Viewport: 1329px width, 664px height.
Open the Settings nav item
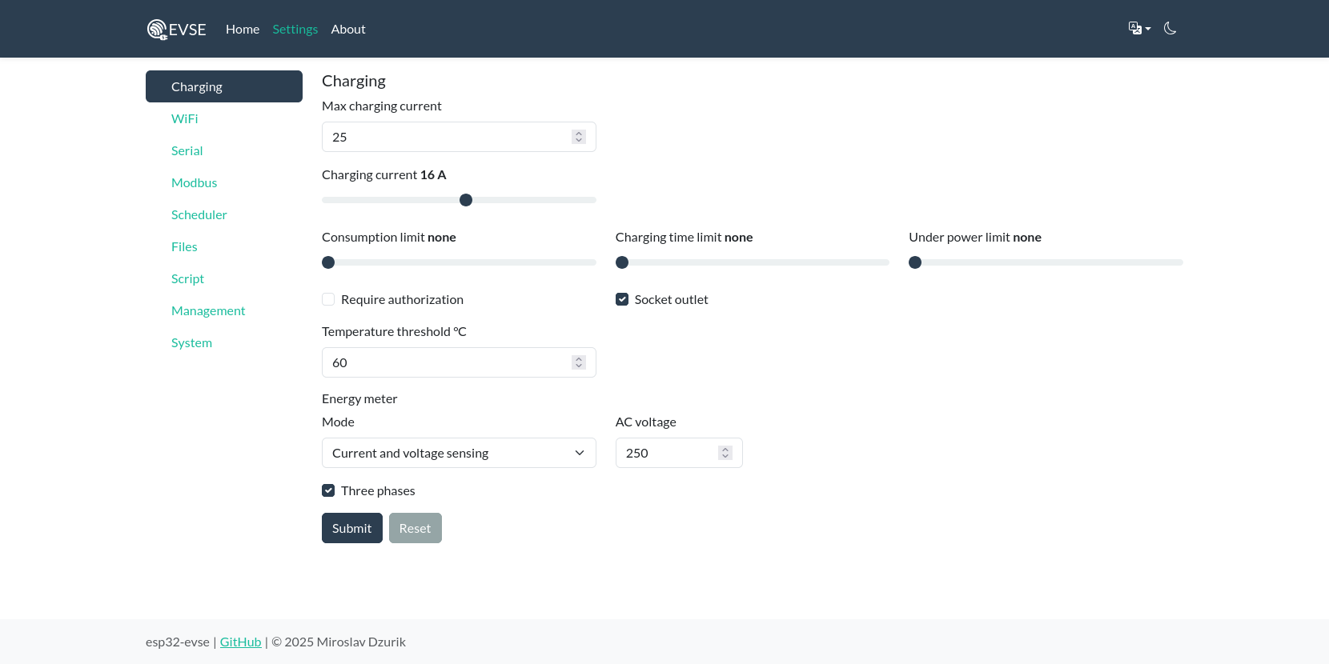[295, 29]
